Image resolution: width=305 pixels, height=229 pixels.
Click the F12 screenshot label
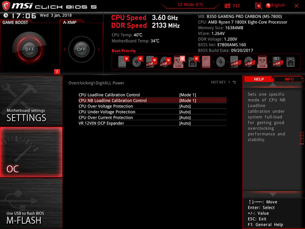click(236, 6)
